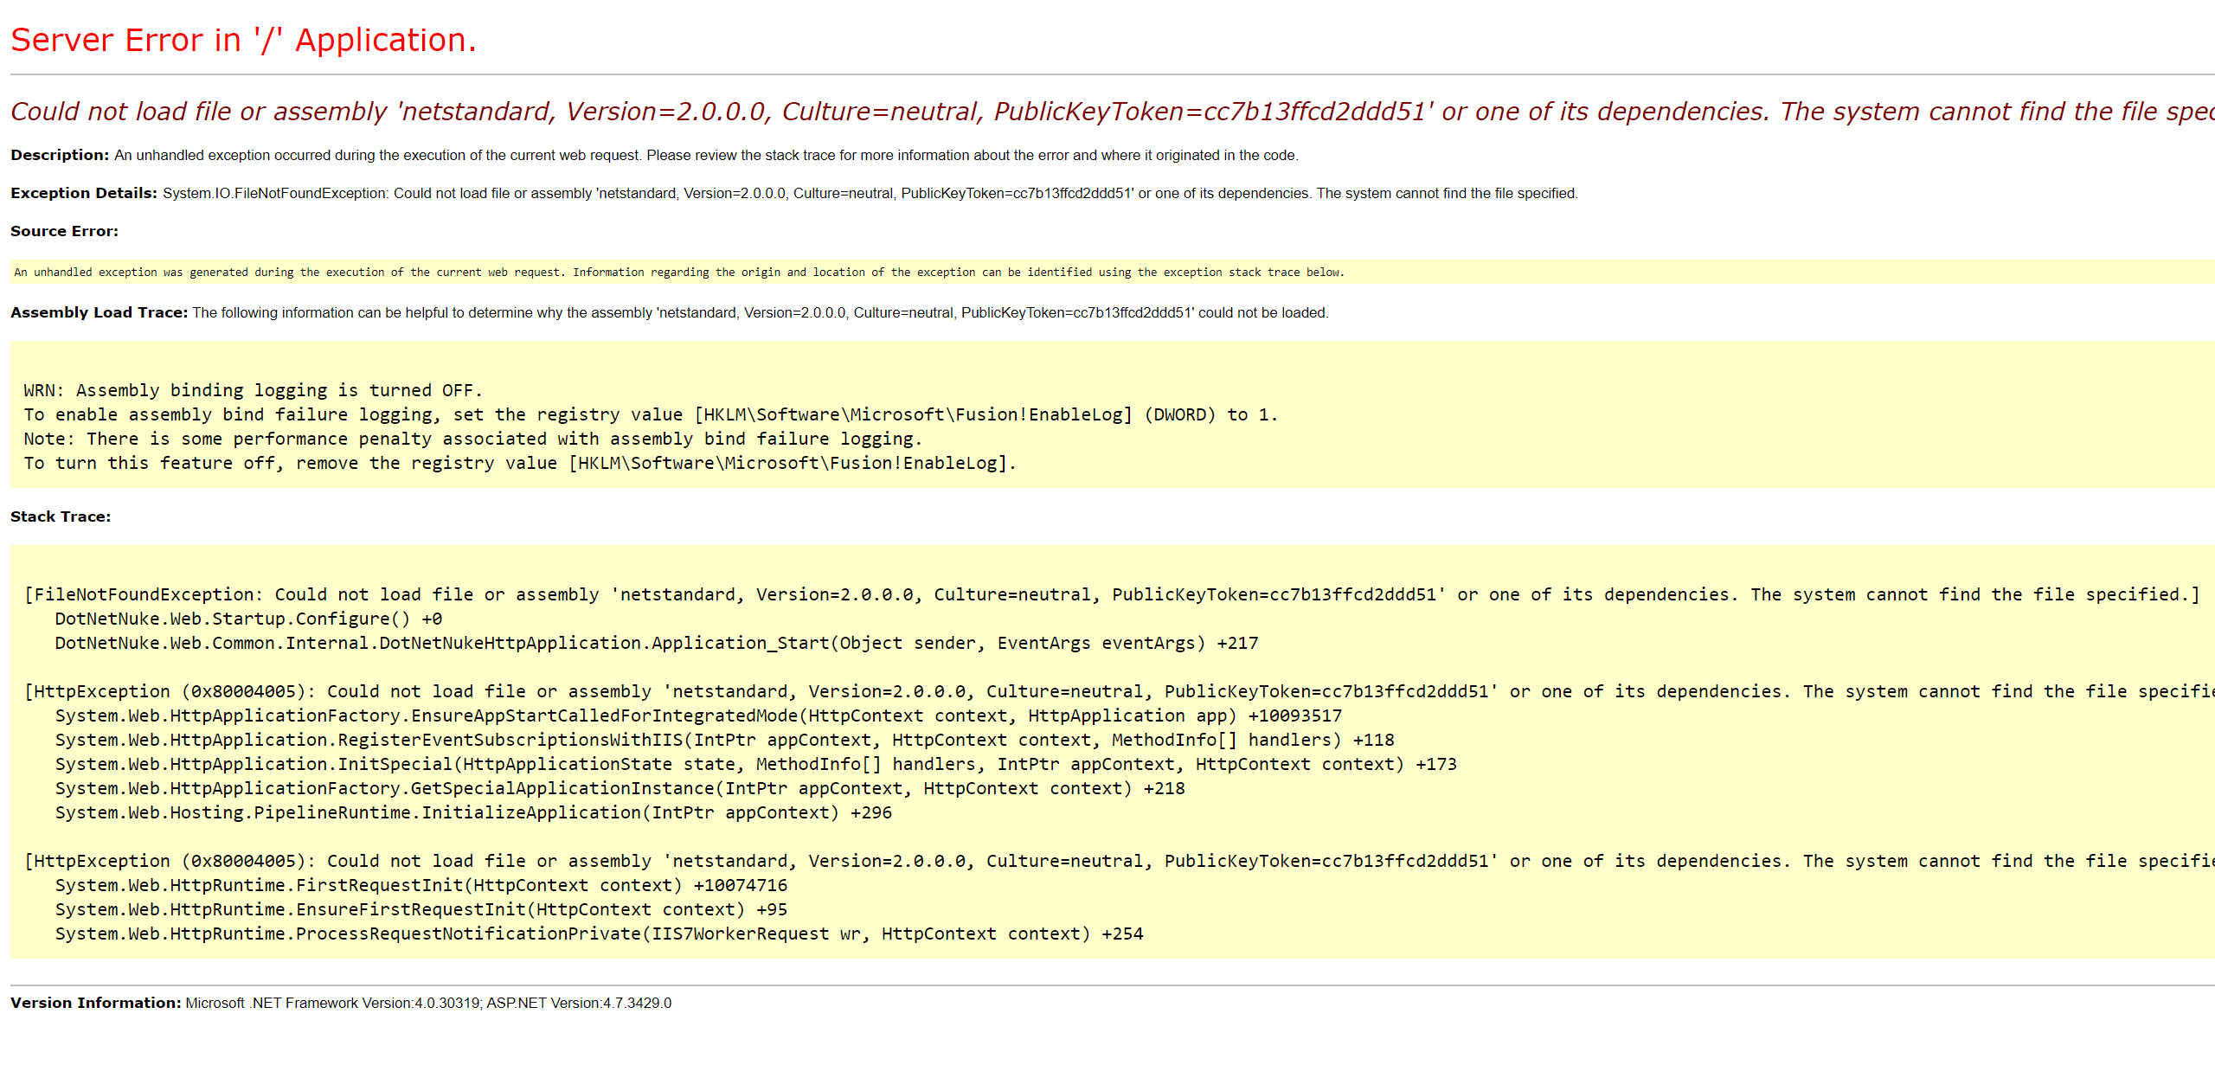2215x1078 pixels.
Task: Click the 'Server Error in '/' Application' heading
Action: coord(243,39)
